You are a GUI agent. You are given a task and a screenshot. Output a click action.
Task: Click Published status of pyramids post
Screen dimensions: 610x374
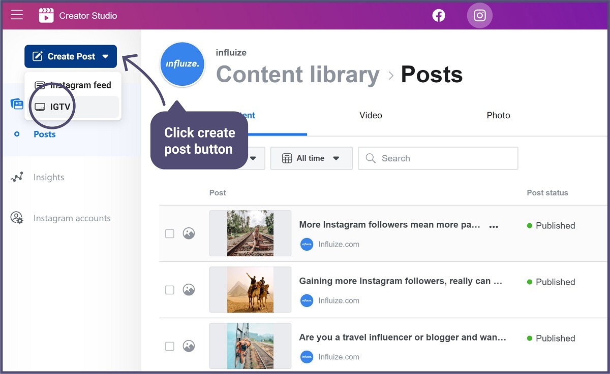[551, 282]
